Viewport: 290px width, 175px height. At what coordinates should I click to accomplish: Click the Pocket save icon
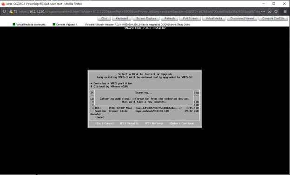pyautogui.click(x=270, y=12)
